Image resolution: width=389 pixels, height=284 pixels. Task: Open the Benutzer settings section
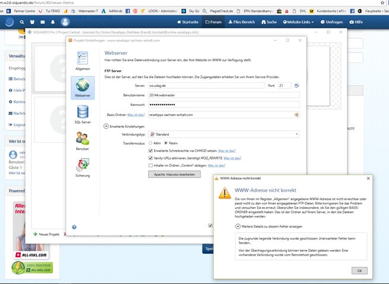[x=83, y=141]
